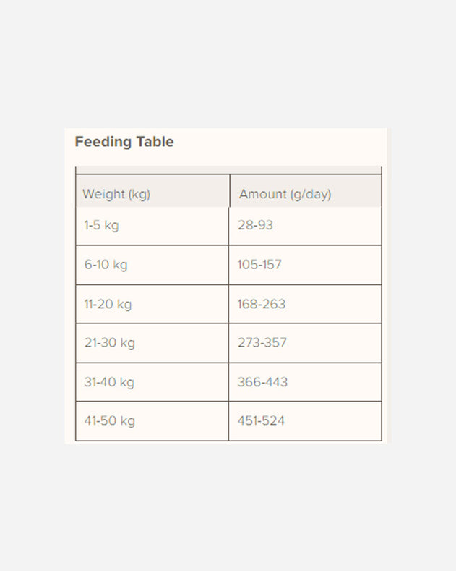Select the Weight (kg) column header
The height and width of the screenshot is (571, 456).
coord(116,194)
